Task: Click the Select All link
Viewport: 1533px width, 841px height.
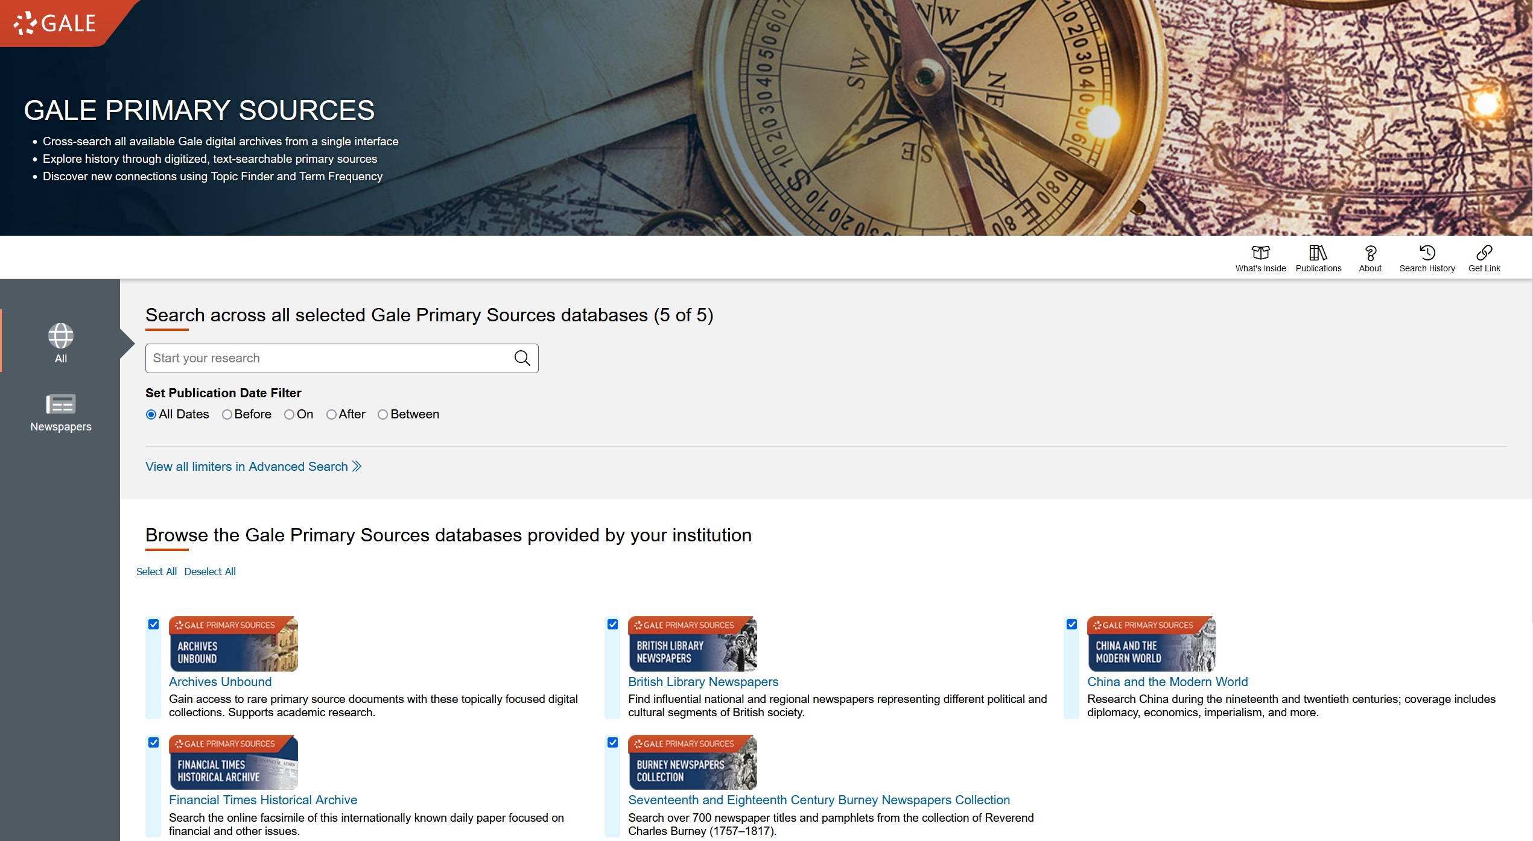Action: click(156, 572)
